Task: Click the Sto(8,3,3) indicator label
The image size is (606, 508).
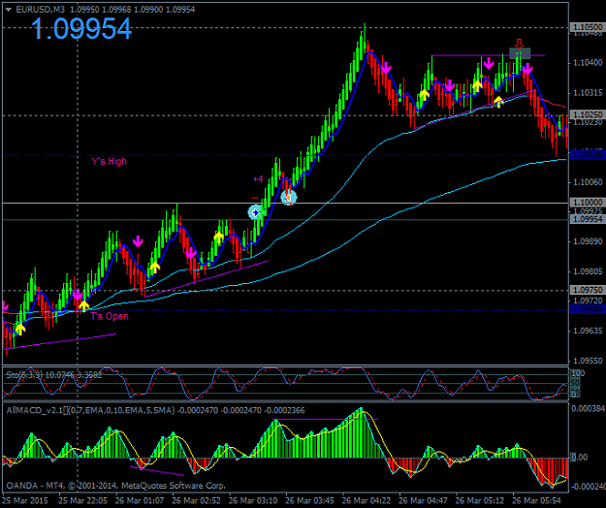Action: click(x=54, y=375)
